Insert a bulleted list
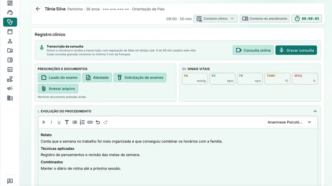 [74, 122]
